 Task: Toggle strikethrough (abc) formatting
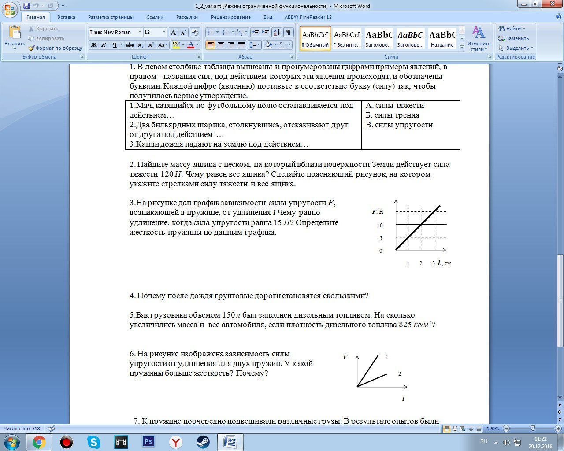[130, 45]
